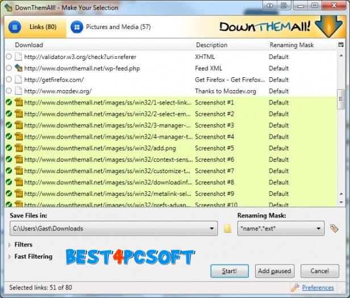Click the file icon for validator.w3.org link

pyautogui.click(x=18, y=57)
